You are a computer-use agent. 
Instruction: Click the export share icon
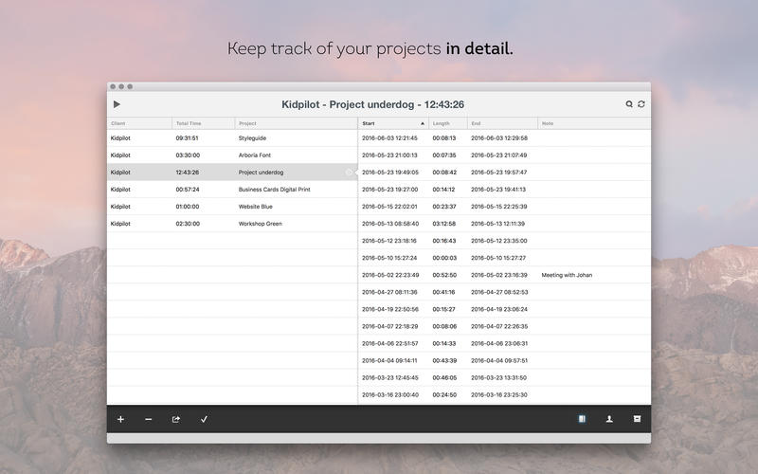pos(175,419)
